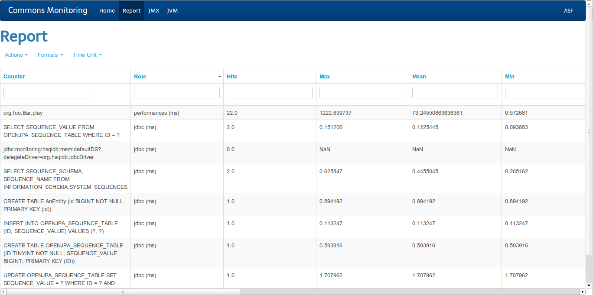Sort the table by Max

point(324,76)
